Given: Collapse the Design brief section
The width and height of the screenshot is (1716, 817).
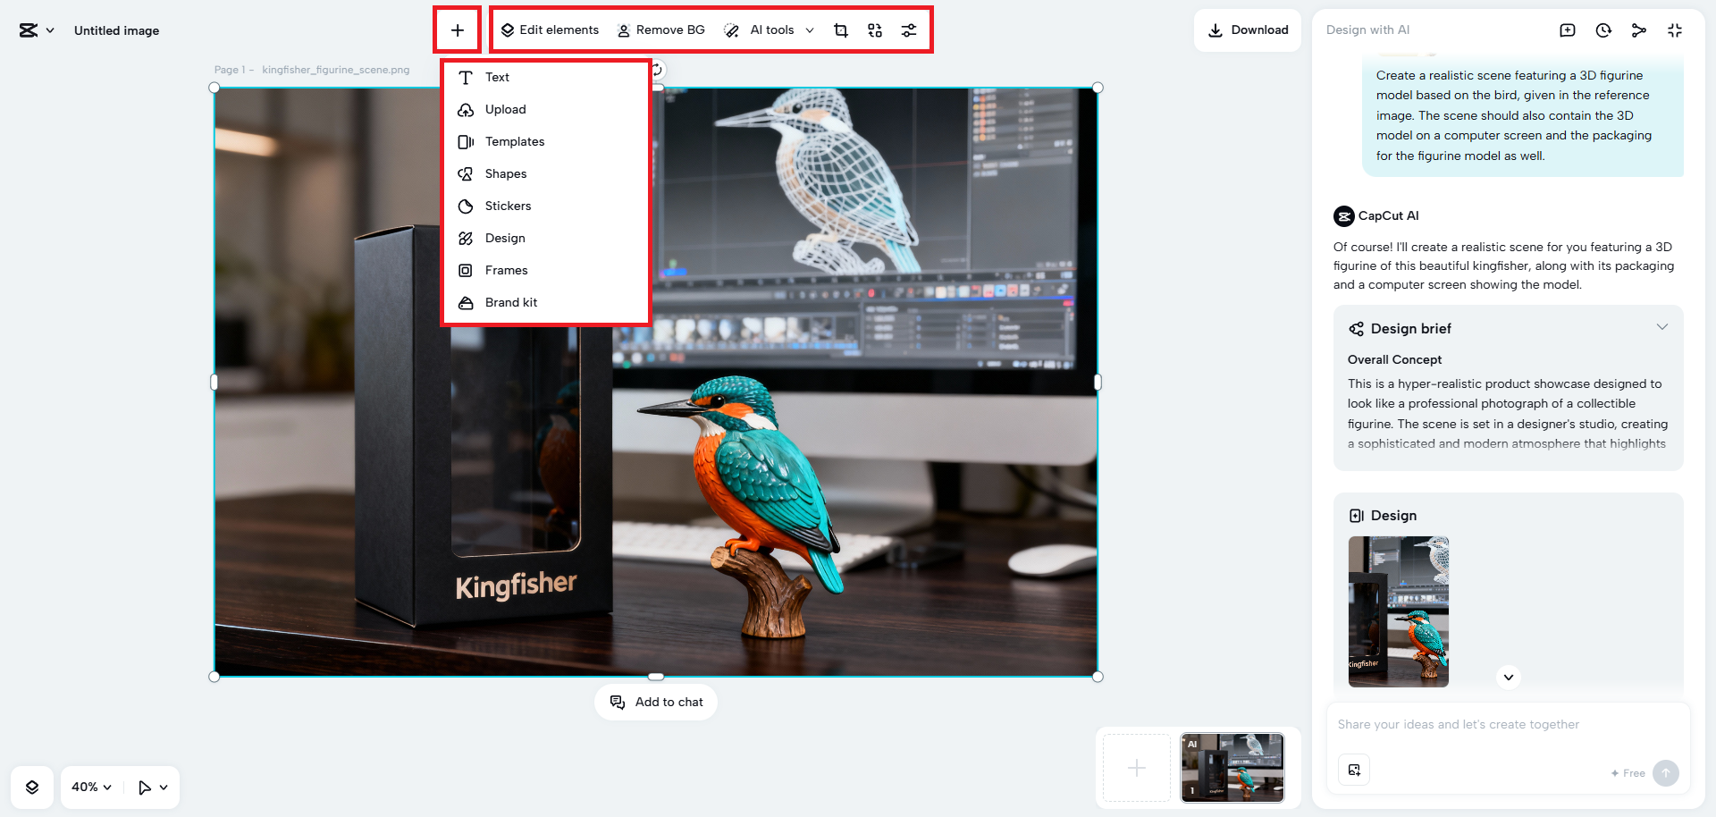Looking at the screenshot, I should (1662, 326).
